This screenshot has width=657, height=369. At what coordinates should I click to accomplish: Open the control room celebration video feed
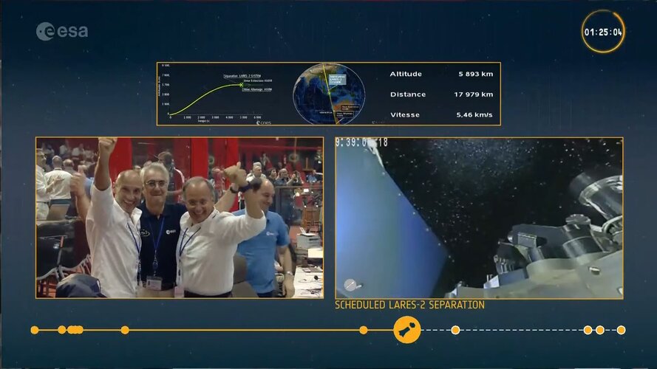[180, 218]
